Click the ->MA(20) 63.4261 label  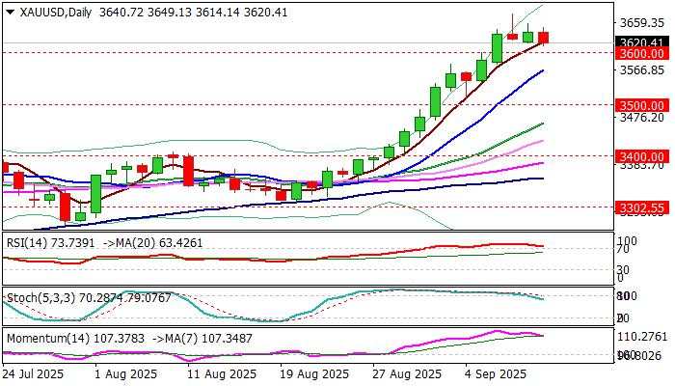point(152,243)
